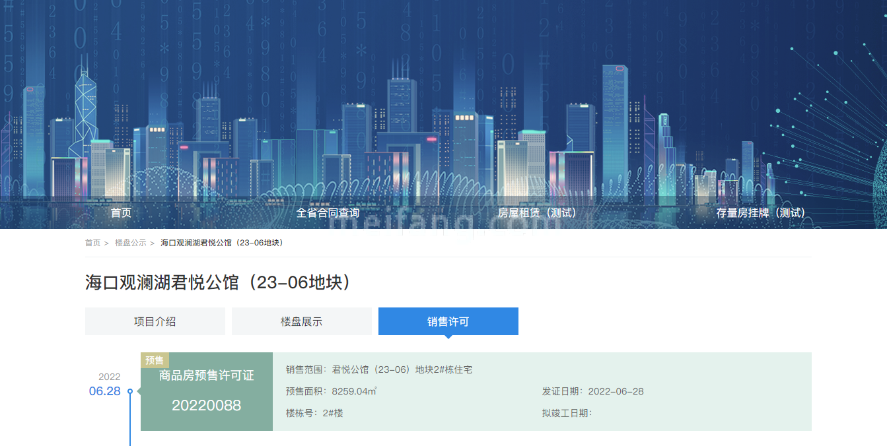Click the 发证日期 2022-06-28 text
The image size is (887, 446).
pos(593,391)
